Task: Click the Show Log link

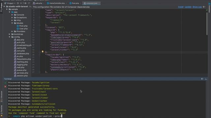Action: click(197, 7)
